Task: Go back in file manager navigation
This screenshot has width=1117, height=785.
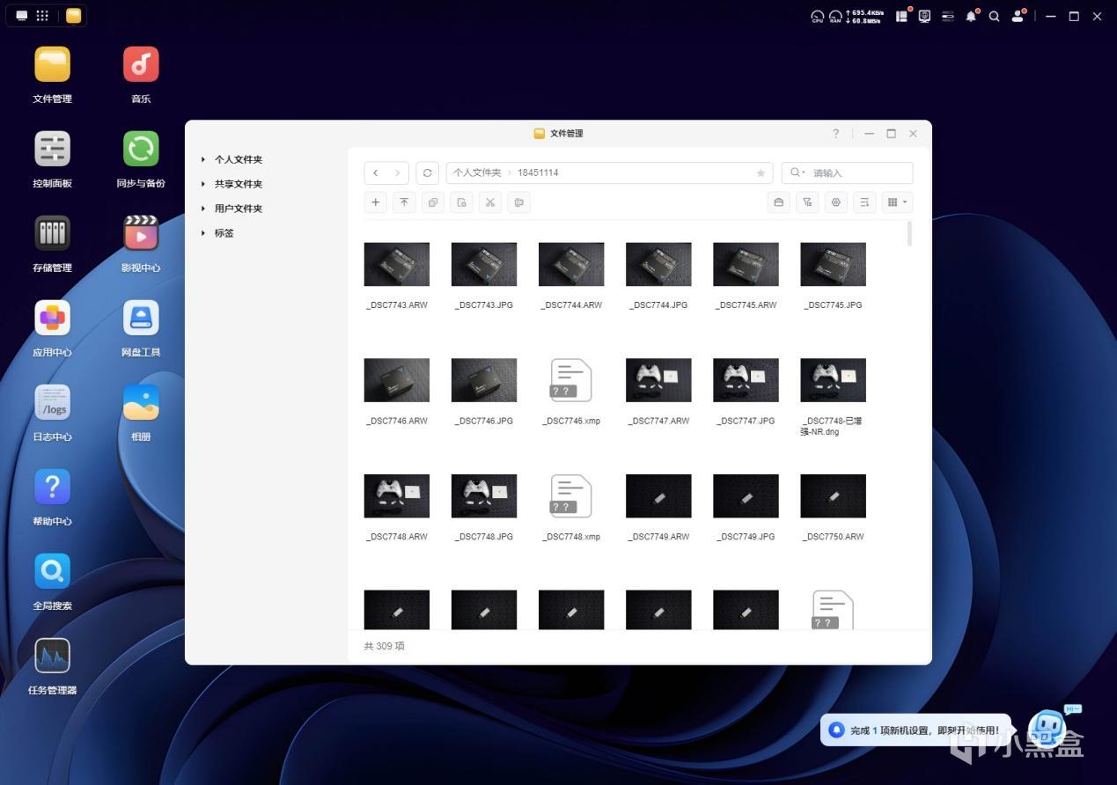Action: (376, 172)
